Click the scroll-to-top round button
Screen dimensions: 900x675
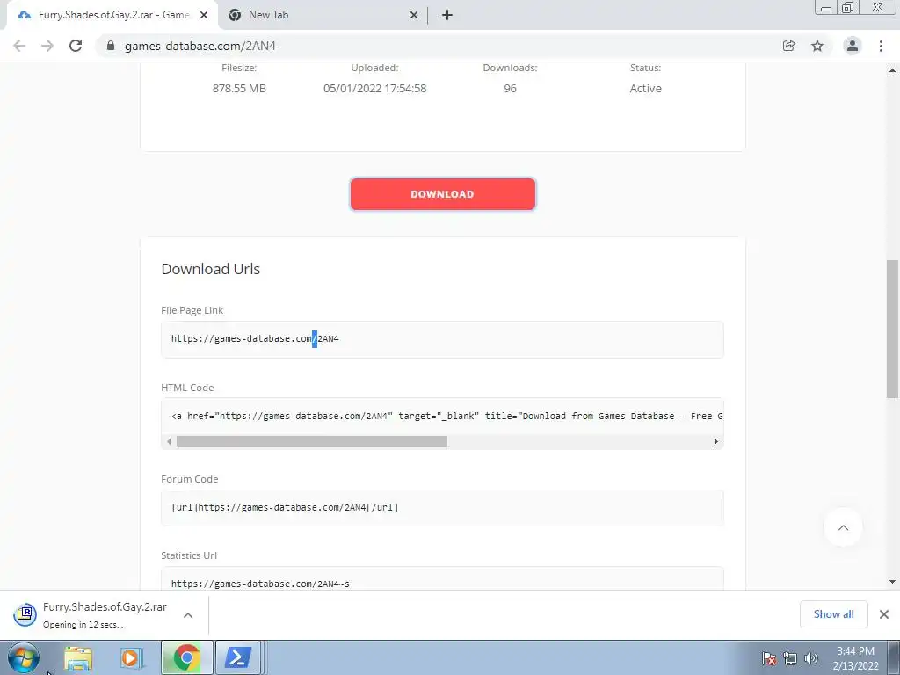843,527
